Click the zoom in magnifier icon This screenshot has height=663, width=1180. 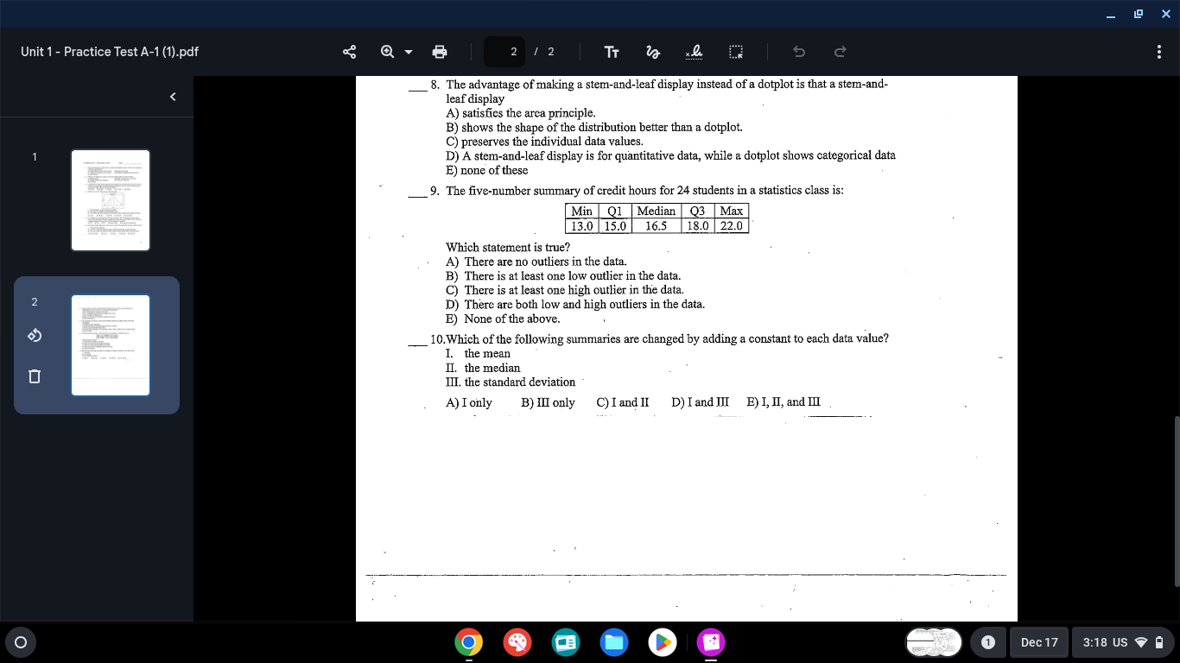388,52
